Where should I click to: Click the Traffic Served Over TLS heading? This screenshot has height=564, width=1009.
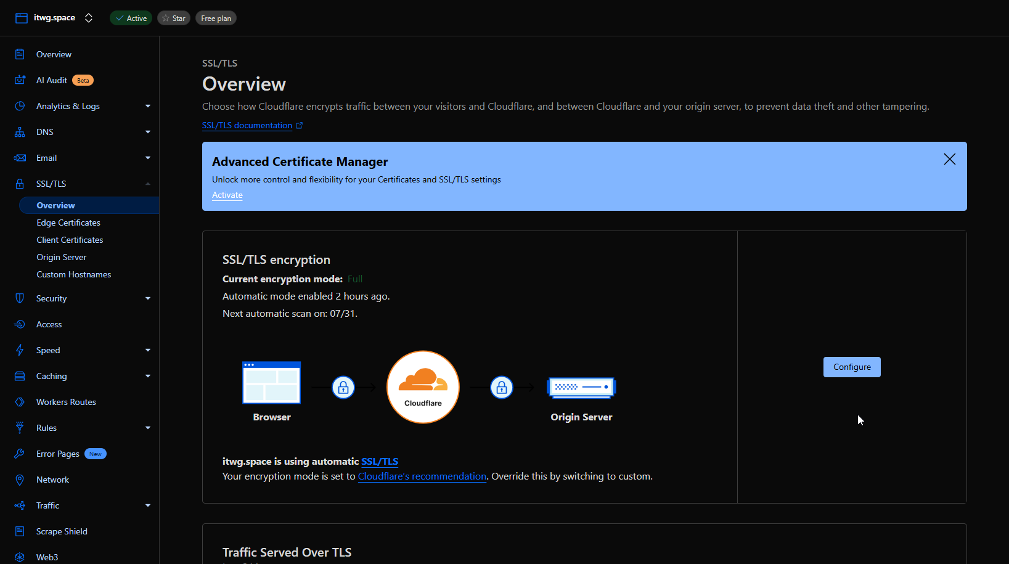coord(287,552)
